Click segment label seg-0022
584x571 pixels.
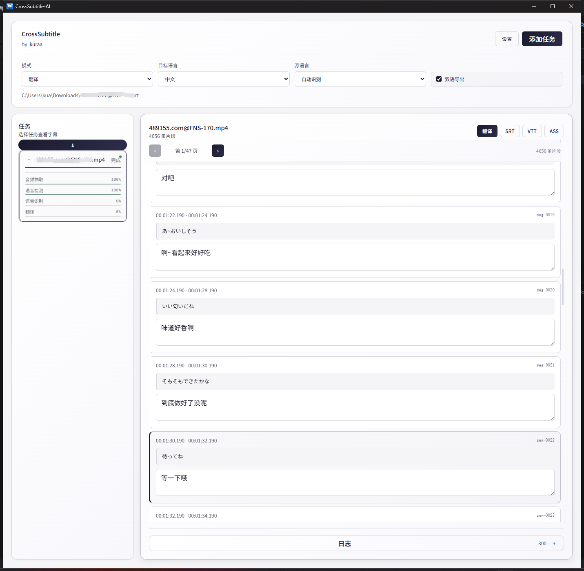tap(546, 440)
